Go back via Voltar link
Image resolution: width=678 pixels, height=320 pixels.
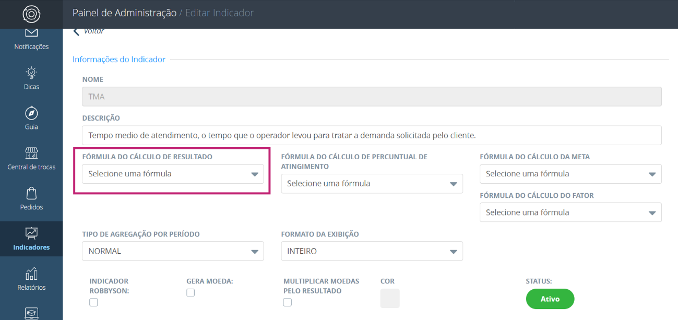(x=94, y=31)
